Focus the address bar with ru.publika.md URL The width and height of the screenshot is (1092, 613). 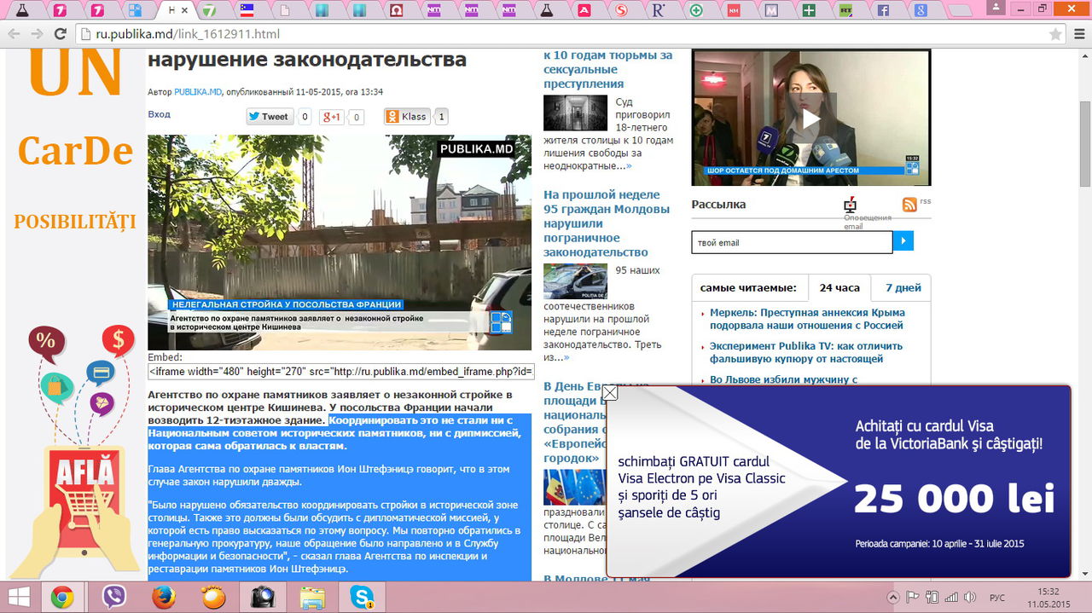563,34
